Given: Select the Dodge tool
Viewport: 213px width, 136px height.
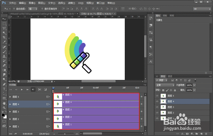Looking at the screenshot, I should (4, 79).
